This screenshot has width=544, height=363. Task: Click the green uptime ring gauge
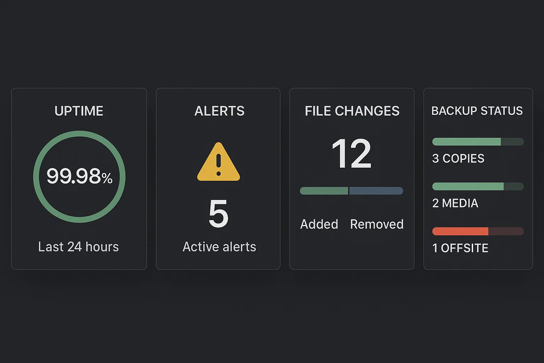pos(79,133)
